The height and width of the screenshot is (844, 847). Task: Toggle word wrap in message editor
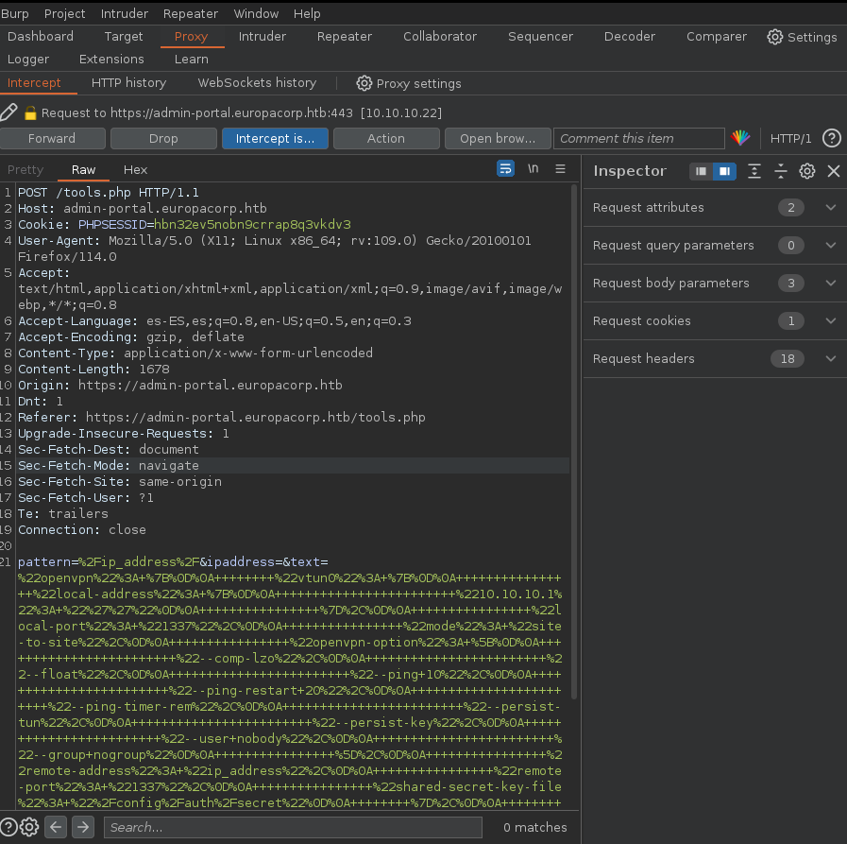point(506,169)
